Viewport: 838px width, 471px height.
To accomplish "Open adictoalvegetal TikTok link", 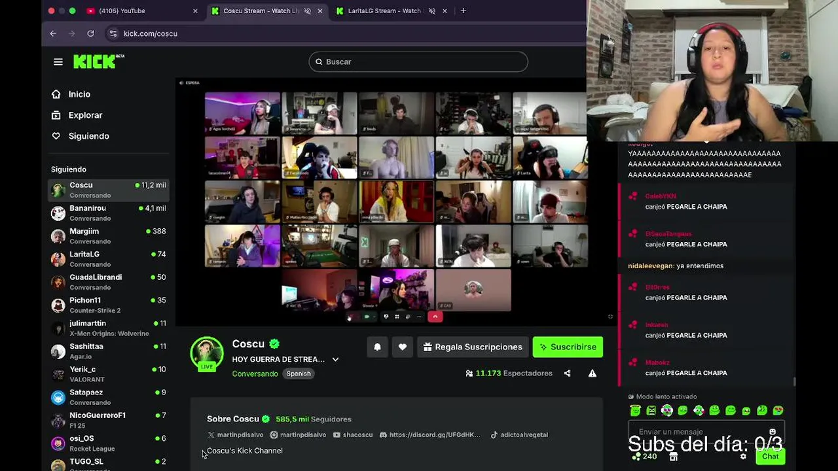I will coord(519,435).
